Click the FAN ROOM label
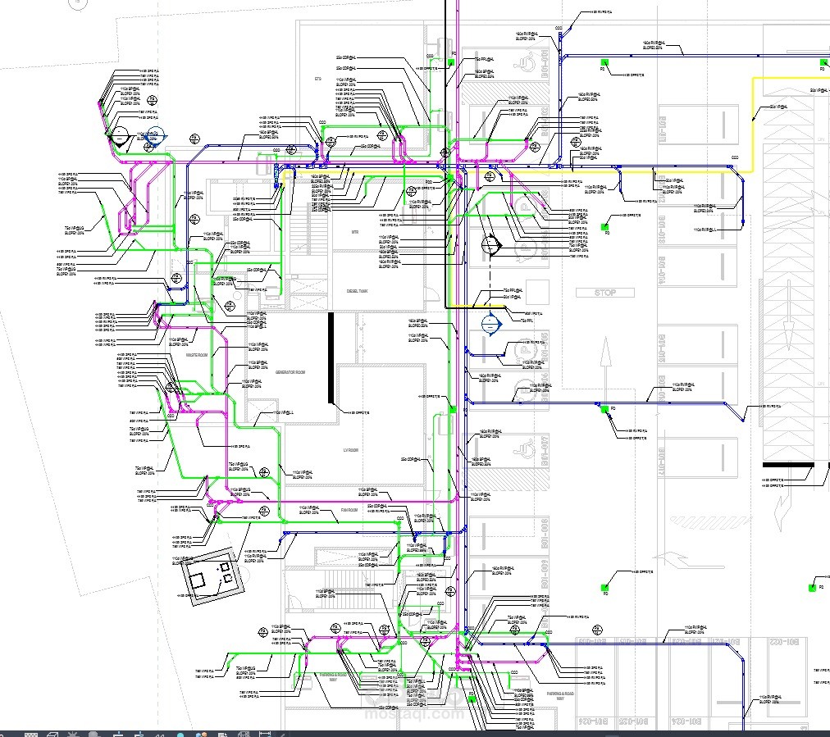830x737 pixels. pyautogui.click(x=349, y=510)
